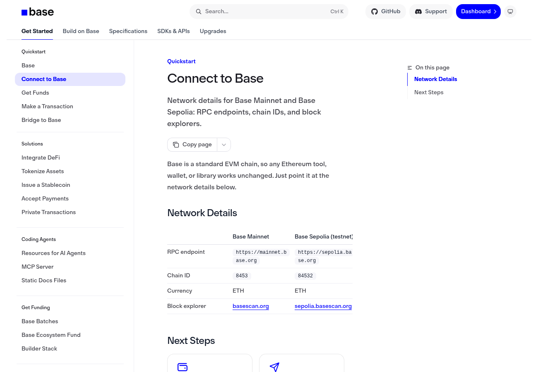Select Get Funds in the sidebar
The width and height of the screenshot is (538, 372).
click(35, 93)
